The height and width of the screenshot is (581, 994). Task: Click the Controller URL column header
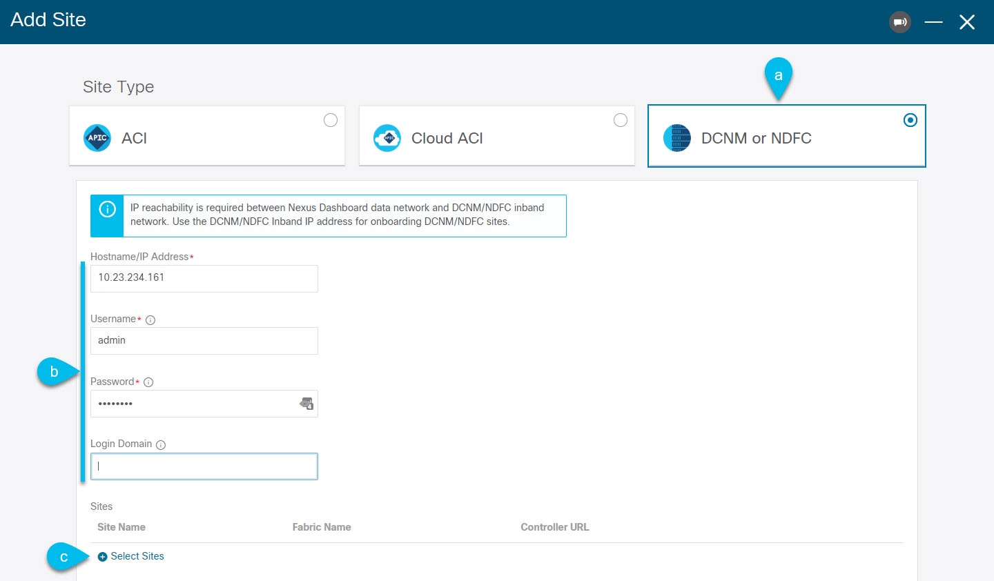point(555,527)
